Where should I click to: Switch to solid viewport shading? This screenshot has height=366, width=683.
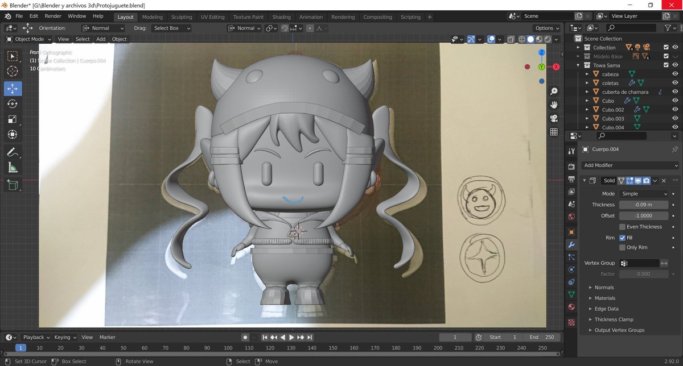[x=530, y=39]
